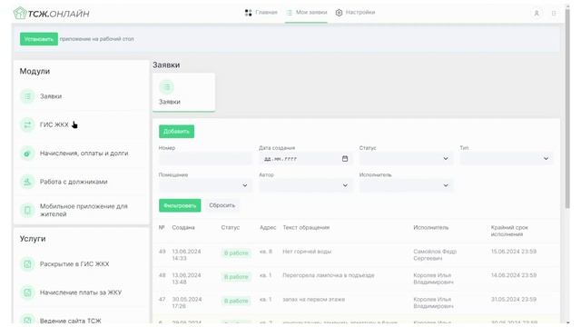The height and width of the screenshot is (327, 581).
Task: Click the Текст обращения column header
Action: 306,228
